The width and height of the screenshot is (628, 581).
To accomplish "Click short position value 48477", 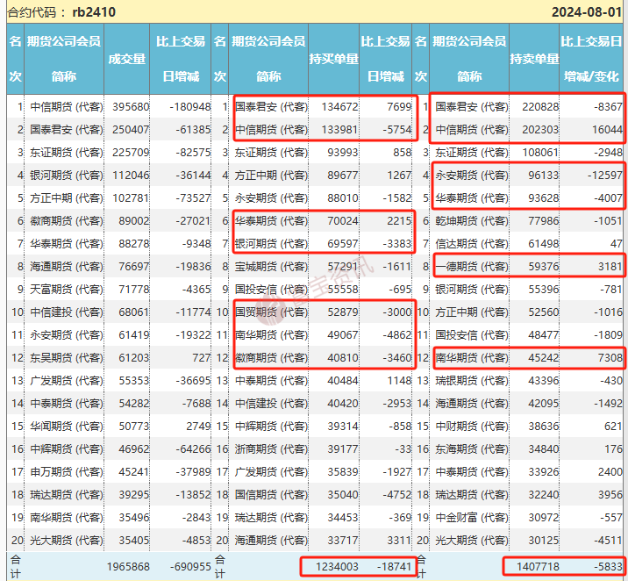I will click(x=544, y=335).
